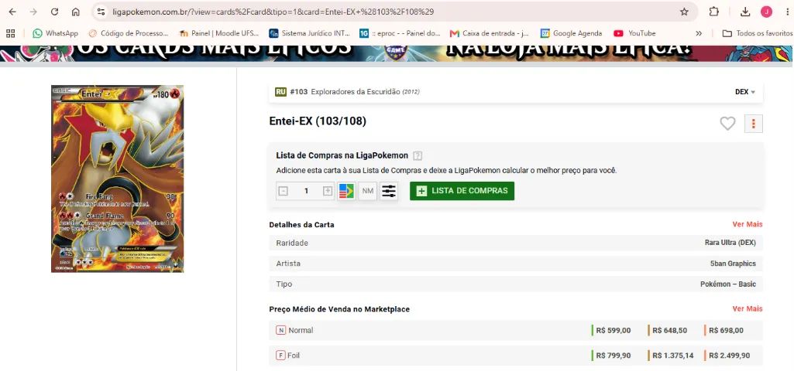Screen dimensions: 794x371
Task: Open the browser home page
Action: click(75, 12)
